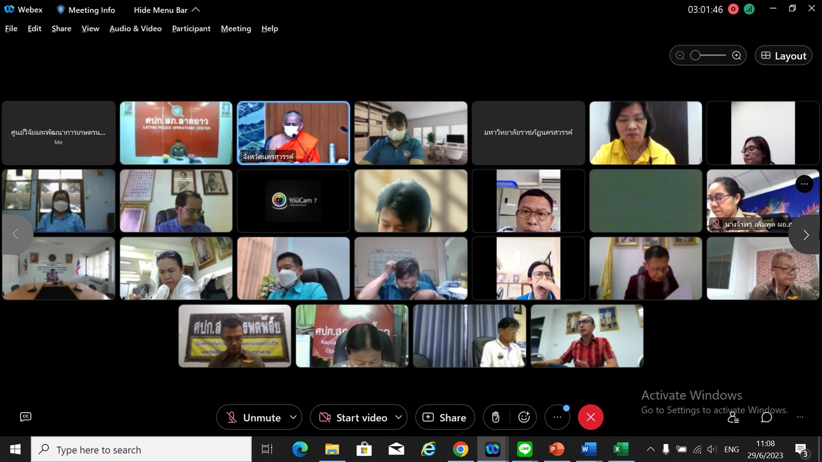
Task: Open Internet Explorer from taskbar
Action: pyautogui.click(x=428, y=450)
